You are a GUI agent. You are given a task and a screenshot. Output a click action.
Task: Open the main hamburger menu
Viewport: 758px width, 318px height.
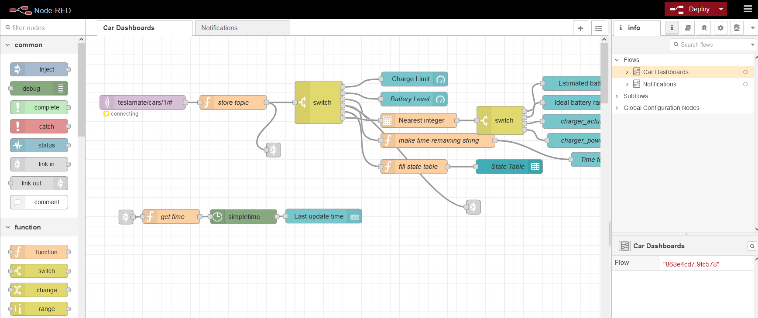pyautogui.click(x=748, y=9)
